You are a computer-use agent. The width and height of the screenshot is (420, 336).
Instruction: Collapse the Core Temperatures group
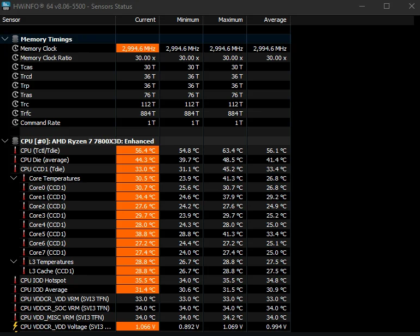[x=14, y=178]
